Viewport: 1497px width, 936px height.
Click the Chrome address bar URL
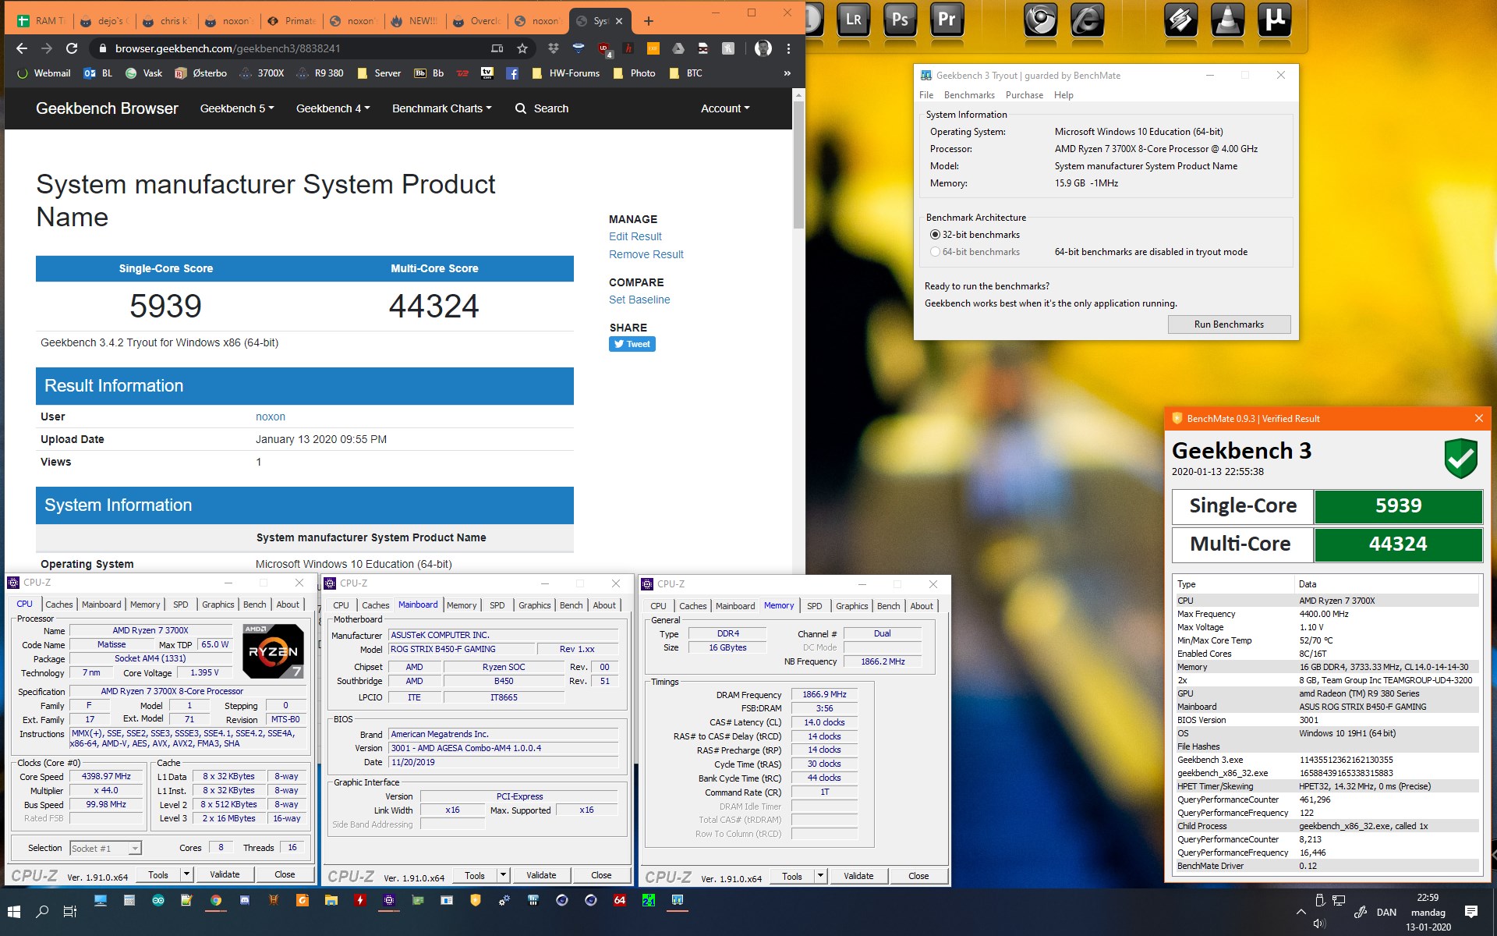(x=228, y=48)
